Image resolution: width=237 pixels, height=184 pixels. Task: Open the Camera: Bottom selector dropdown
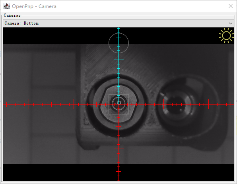(118, 23)
